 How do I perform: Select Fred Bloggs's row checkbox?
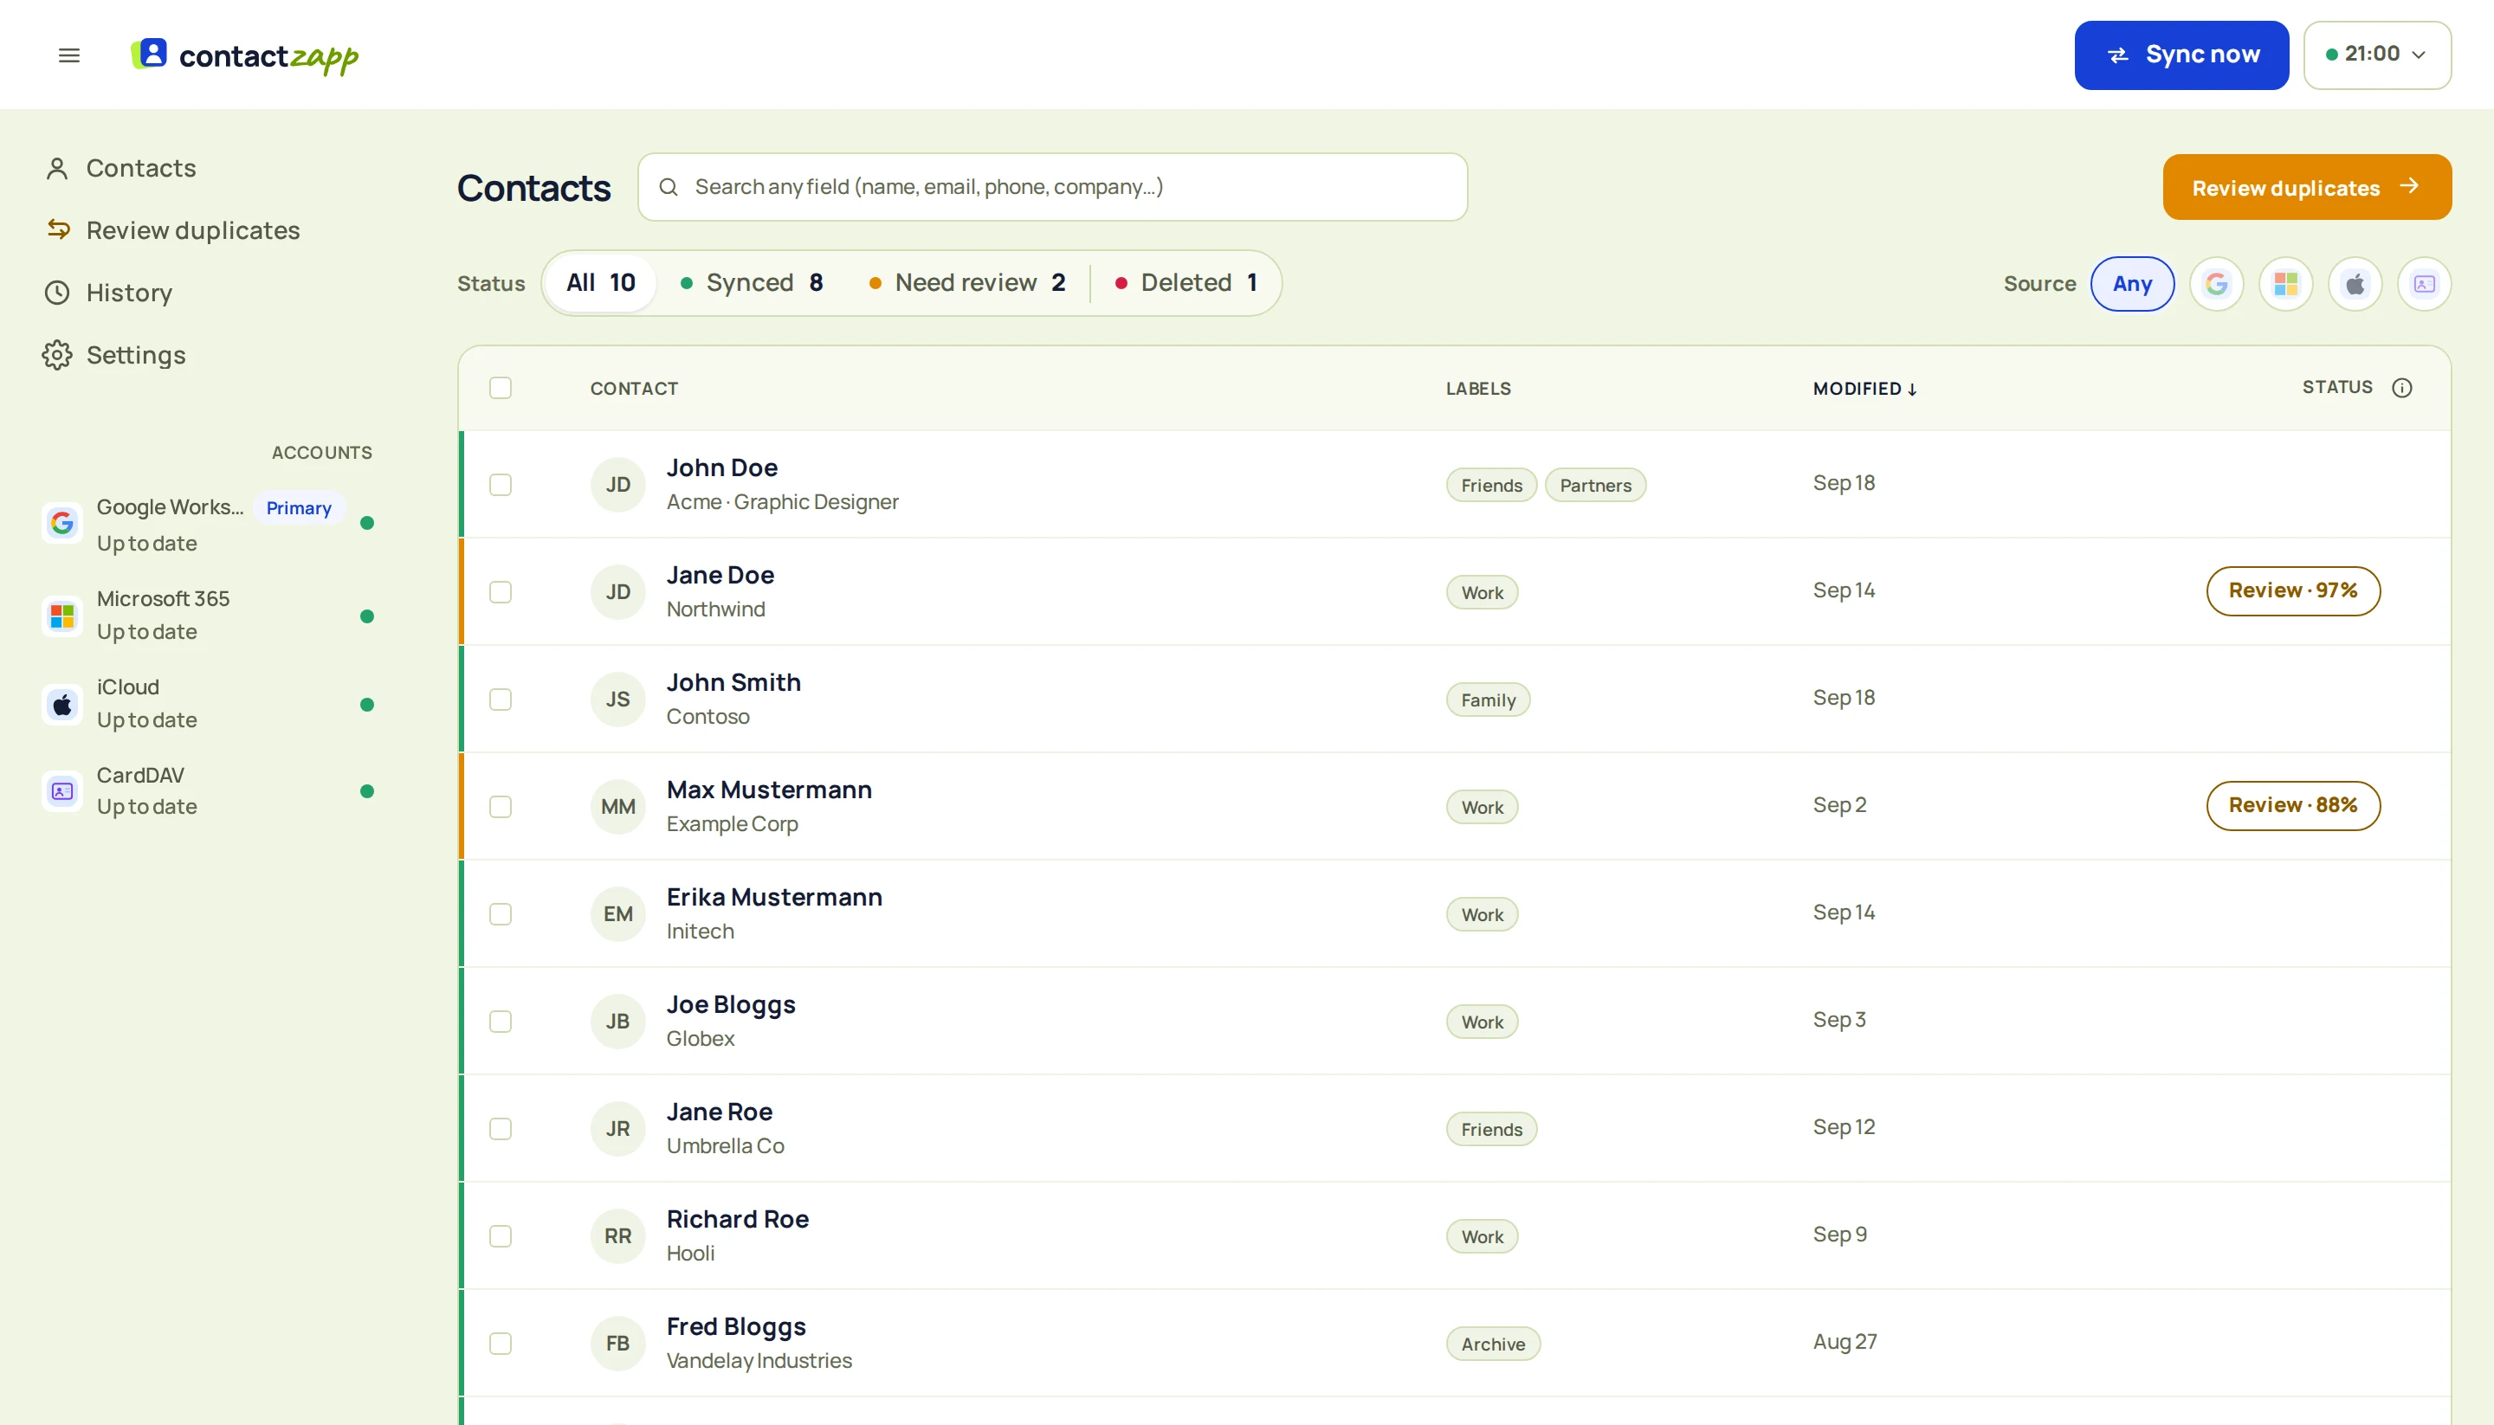tap(501, 1344)
